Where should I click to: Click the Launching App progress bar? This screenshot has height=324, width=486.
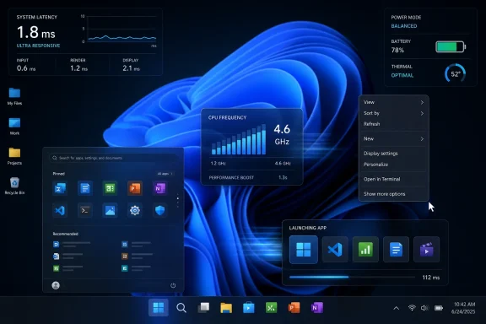tap(352, 278)
